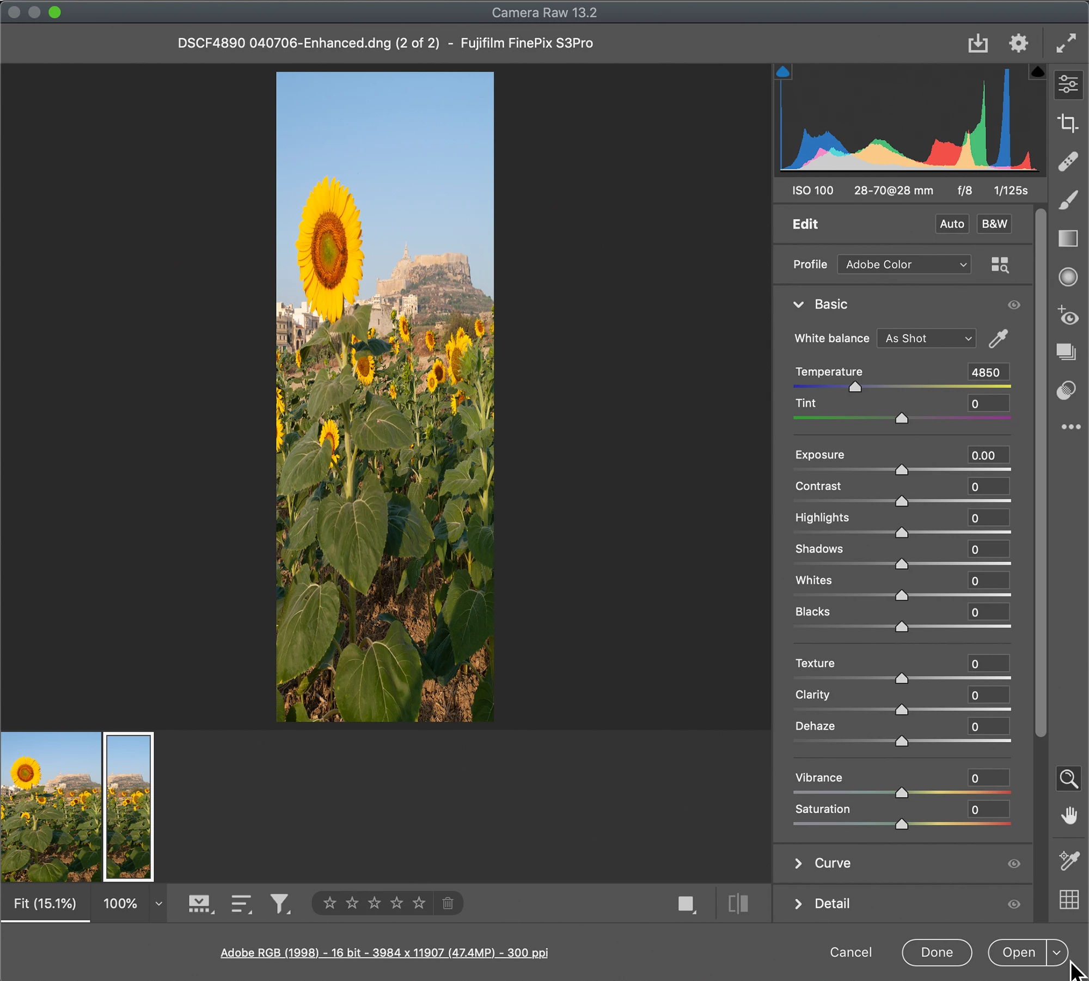Open the White balance As Shot dropdown
This screenshot has height=981, width=1089.
click(927, 338)
